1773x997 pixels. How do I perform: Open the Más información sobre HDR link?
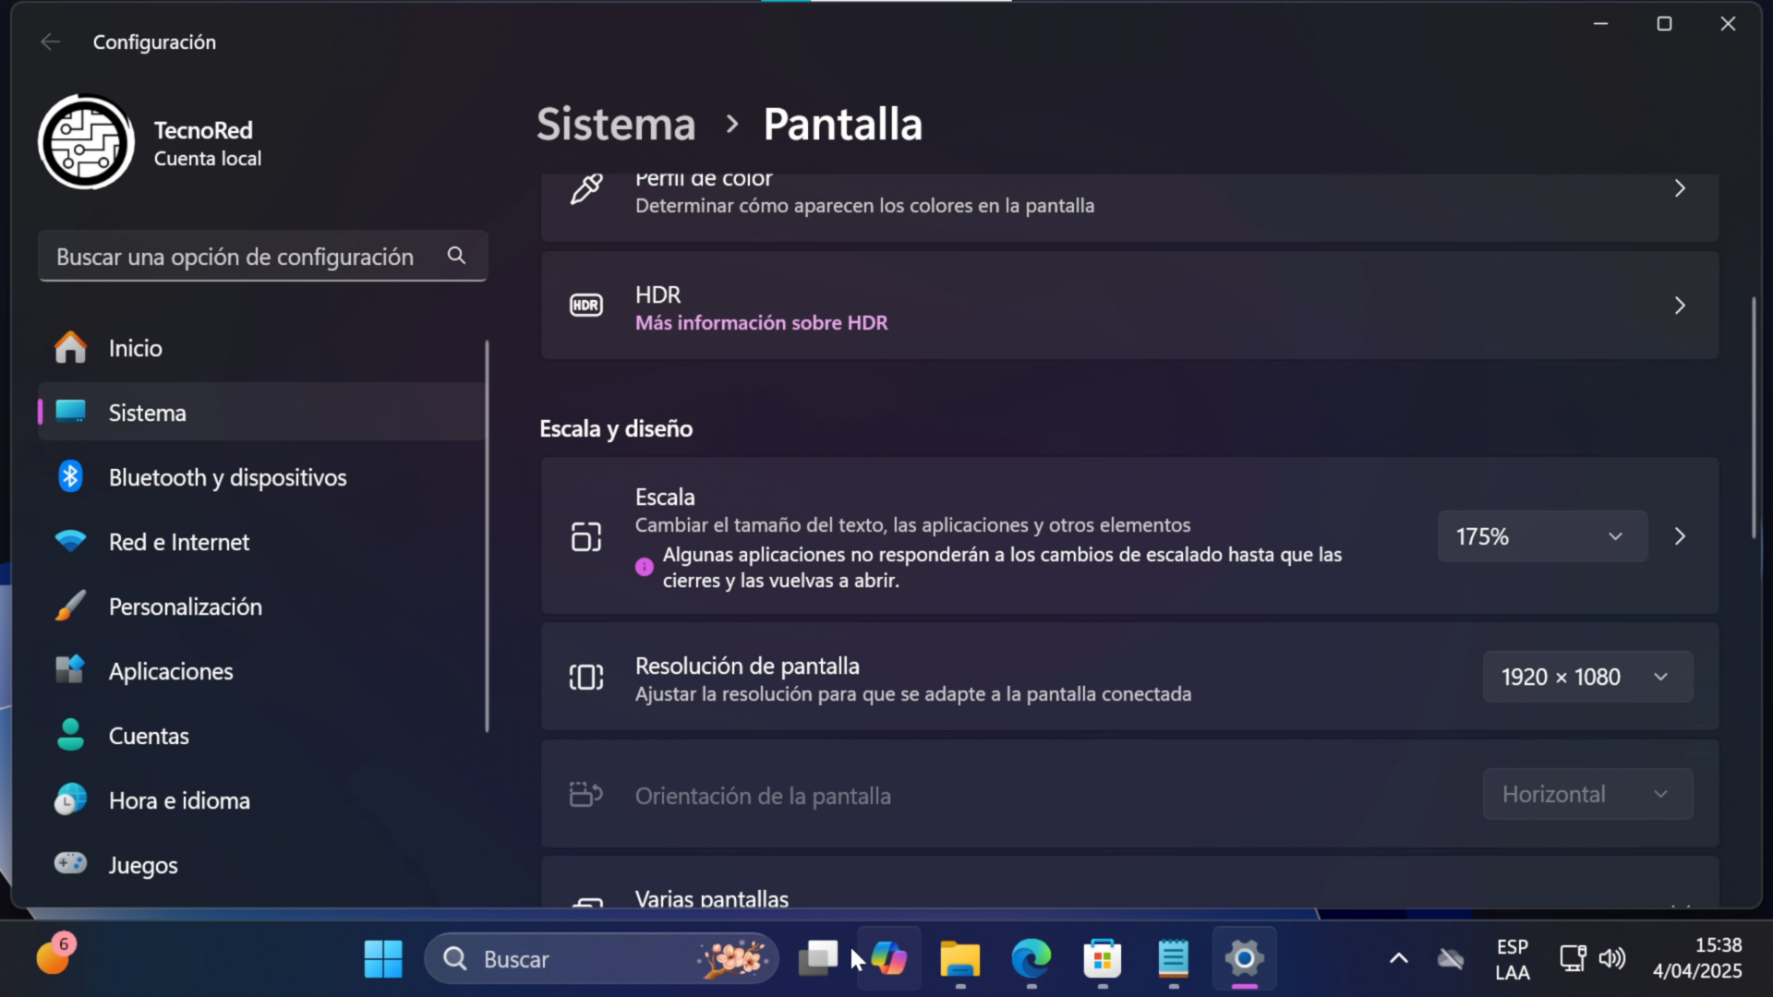coord(761,323)
